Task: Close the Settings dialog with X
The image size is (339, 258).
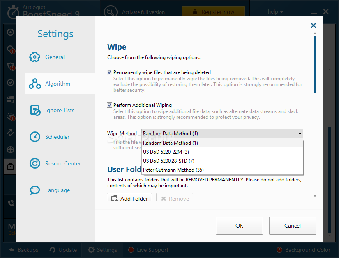Action: point(313,25)
